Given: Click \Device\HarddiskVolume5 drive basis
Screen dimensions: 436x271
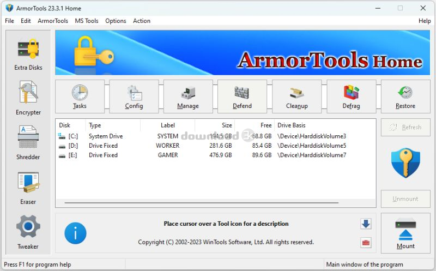Looking at the screenshot, I should (x=312, y=146).
